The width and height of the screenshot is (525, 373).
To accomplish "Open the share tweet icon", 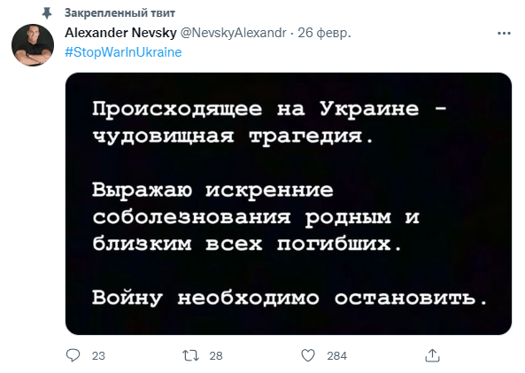I will point(432,355).
